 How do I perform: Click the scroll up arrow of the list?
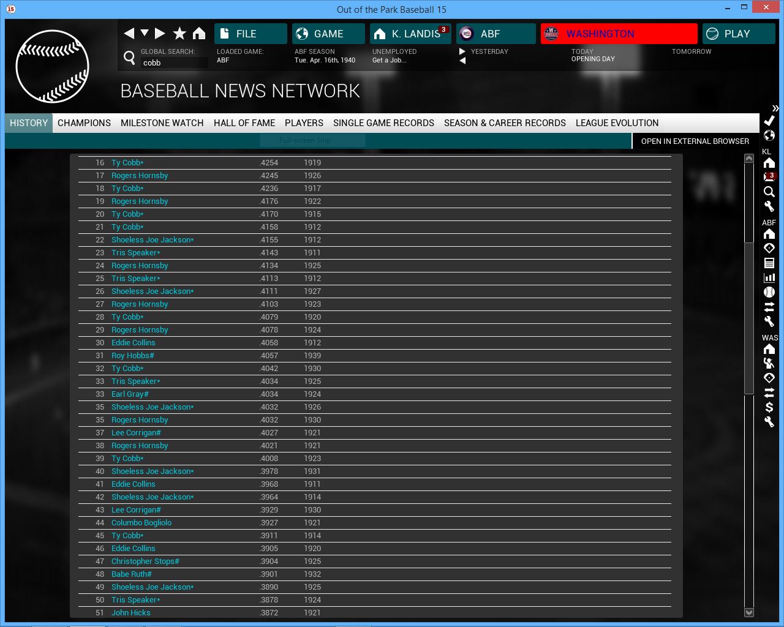coord(748,158)
